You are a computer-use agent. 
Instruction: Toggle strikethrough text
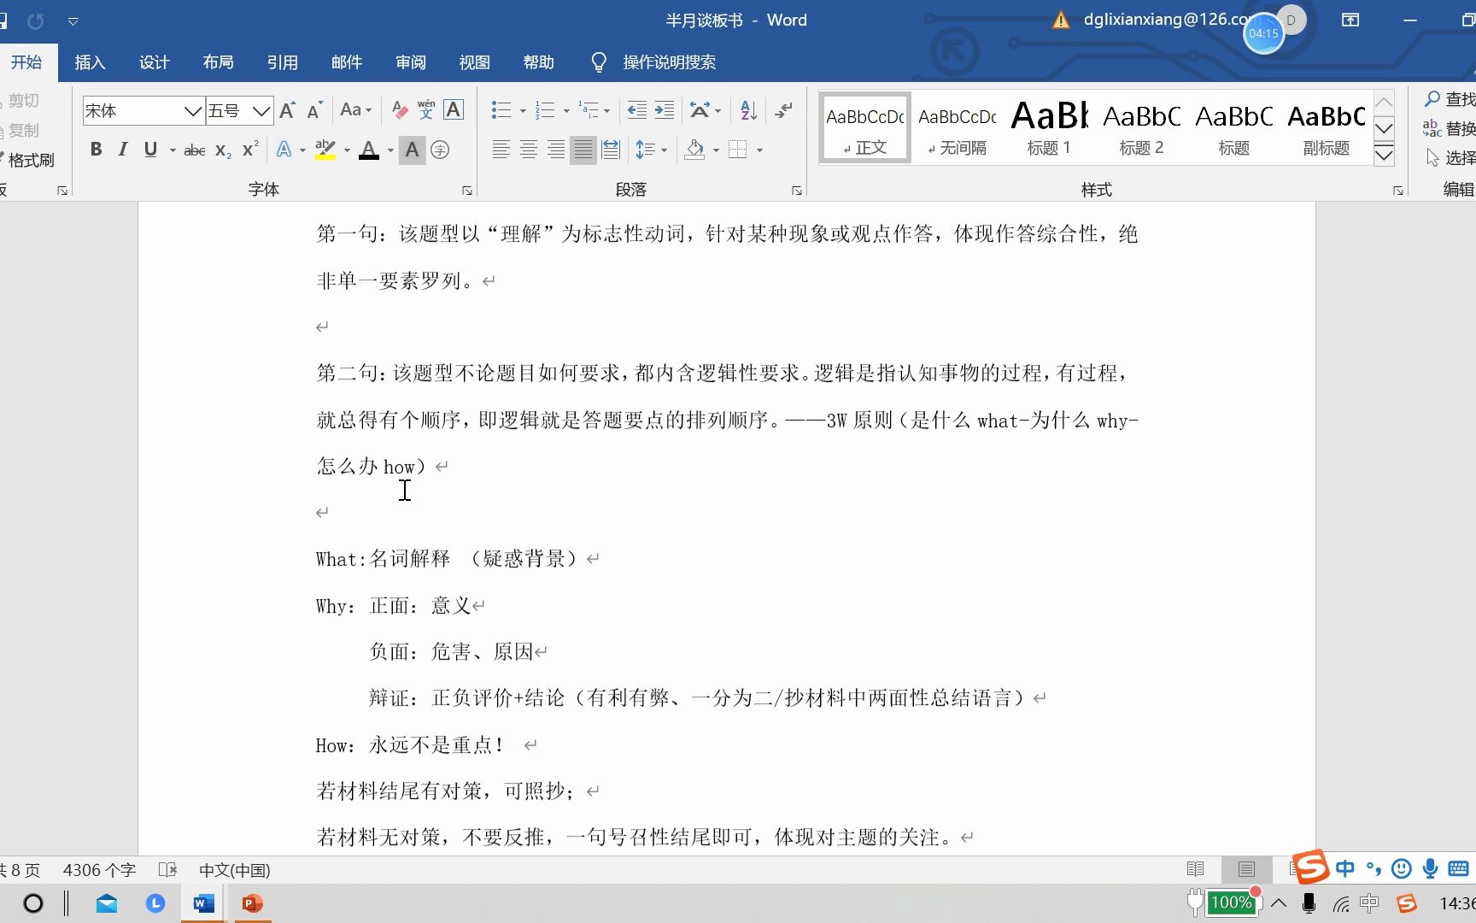(x=195, y=150)
